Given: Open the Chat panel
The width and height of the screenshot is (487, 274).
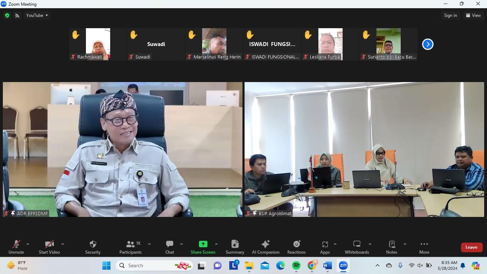Looking at the screenshot, I should 169,247.
